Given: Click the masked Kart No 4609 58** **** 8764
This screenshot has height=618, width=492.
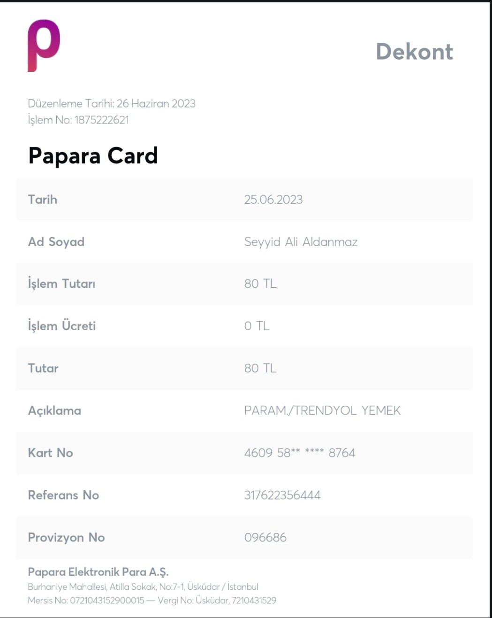Looking at the screenshot, I should (300, 453).
